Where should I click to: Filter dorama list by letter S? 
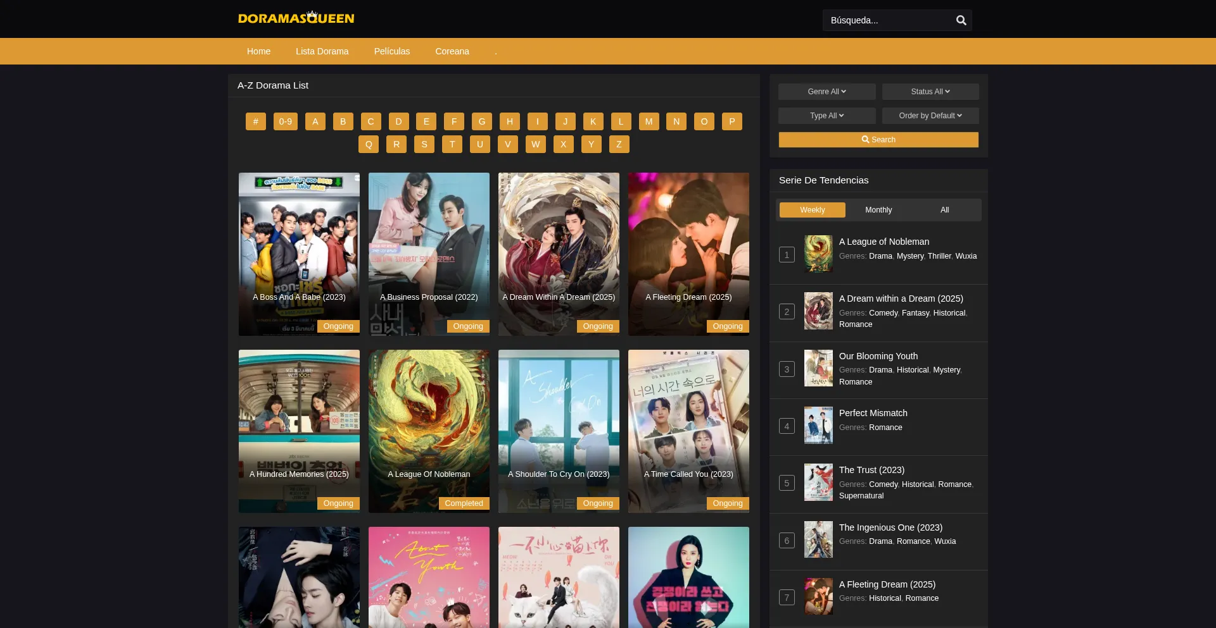pos(424,144)
